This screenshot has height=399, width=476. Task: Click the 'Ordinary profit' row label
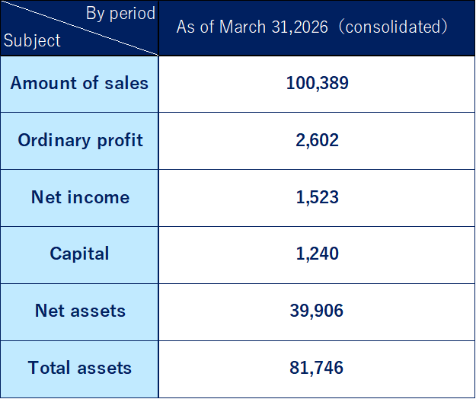[80, 140]
